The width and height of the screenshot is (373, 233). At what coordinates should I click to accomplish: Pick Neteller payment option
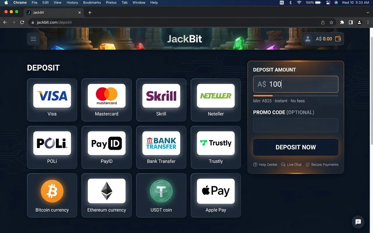point(216,100)
